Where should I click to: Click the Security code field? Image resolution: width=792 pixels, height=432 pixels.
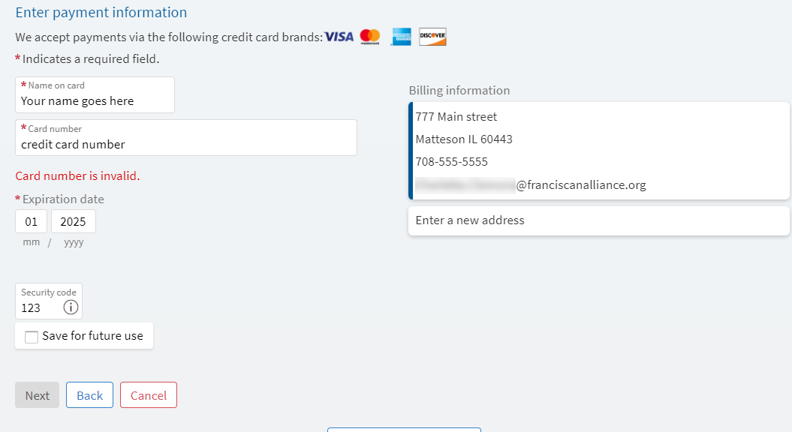click(x=39, y=307)
